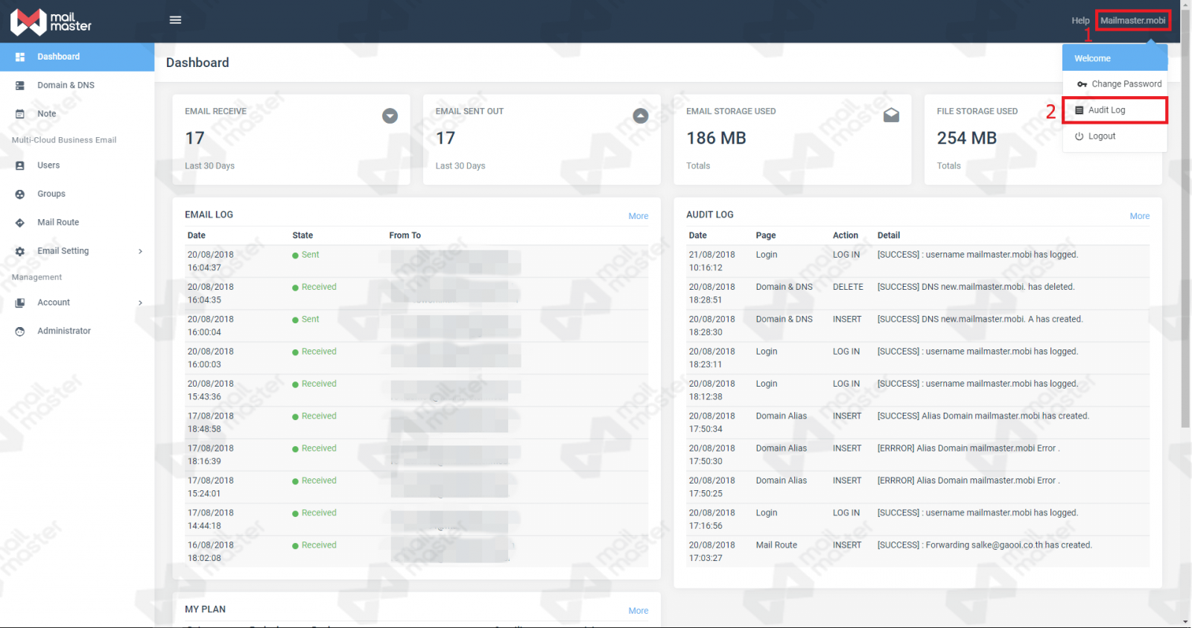This screenshot has height=628, width=1192.
Task: Go to Users in the sidebar
Action: click(48, 165)
